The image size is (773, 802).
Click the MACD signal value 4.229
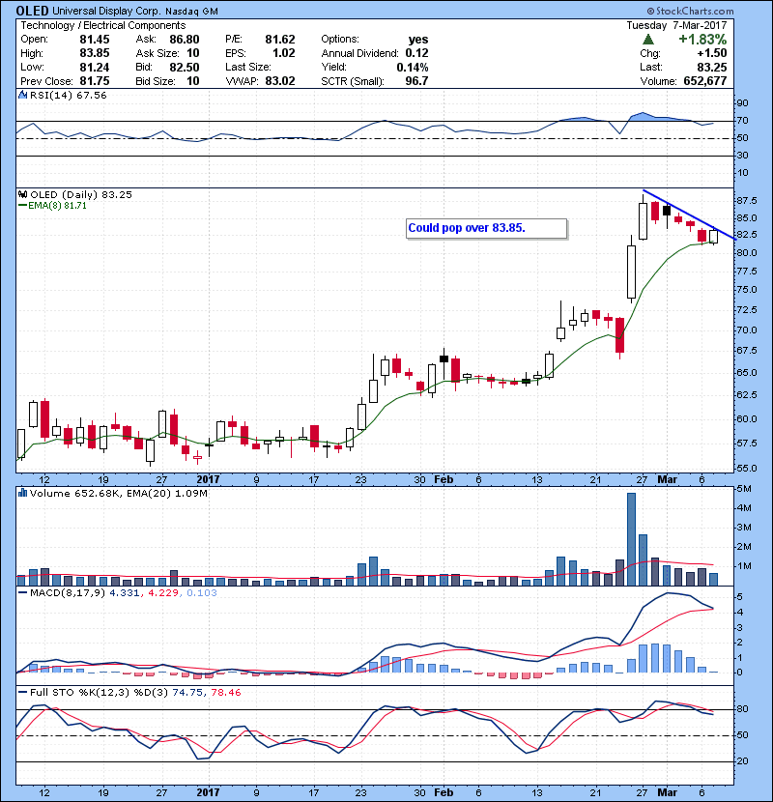163,593
